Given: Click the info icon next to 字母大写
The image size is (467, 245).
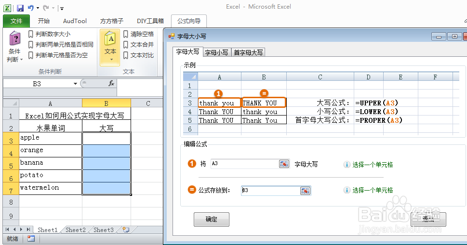Looking at the screenshot, I should point(347,165).
